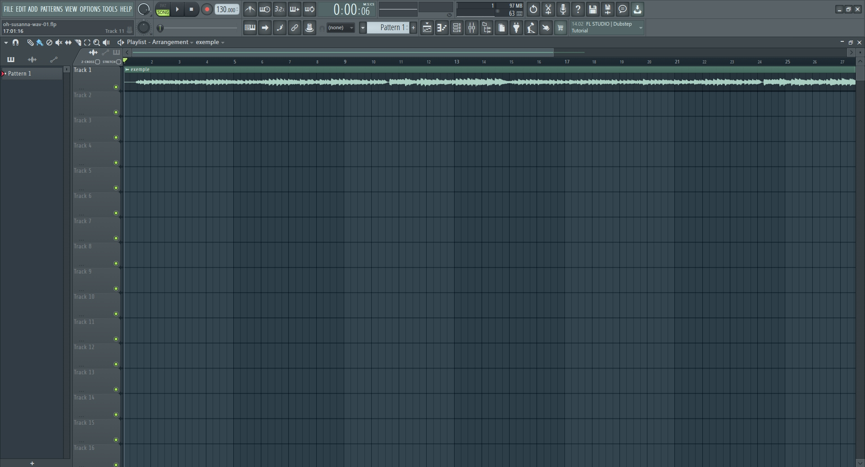Open the (none) snap dropdown
The width and height of the screenshot is (865, 467).
click(341, 28)
